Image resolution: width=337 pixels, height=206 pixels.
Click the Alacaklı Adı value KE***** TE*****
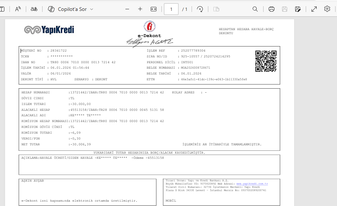click(x=85, y=115)
